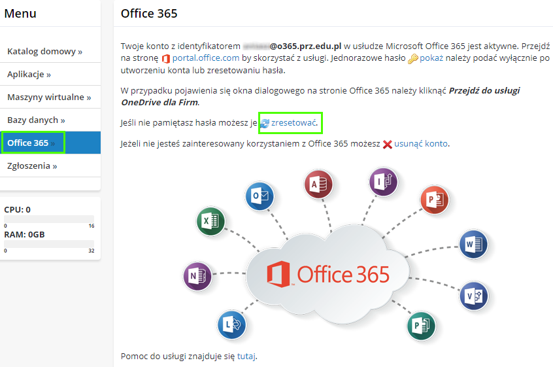Click the red X delete account icon
Viewport: 553px width, 367px height.
tap(388, 144)
